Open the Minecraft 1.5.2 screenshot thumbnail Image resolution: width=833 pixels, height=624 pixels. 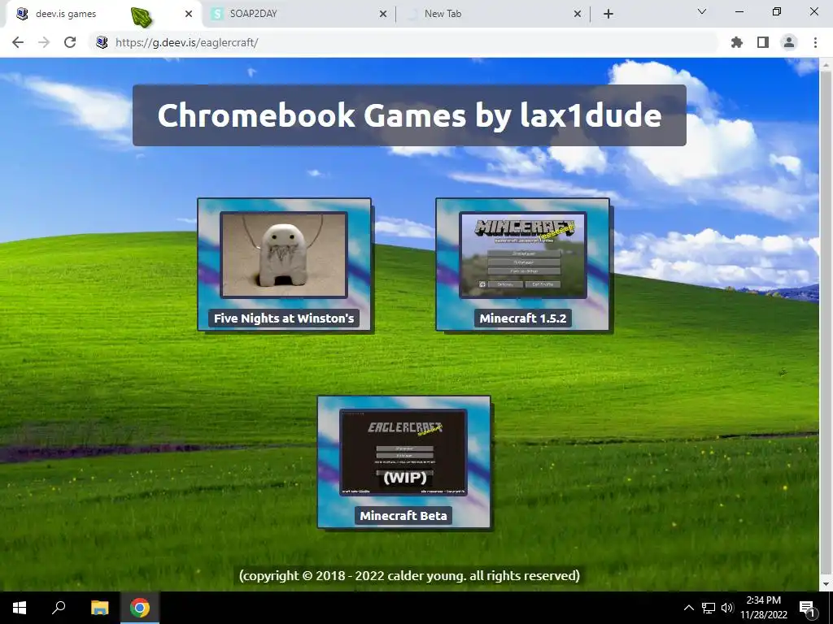click(x=523, y=254)
